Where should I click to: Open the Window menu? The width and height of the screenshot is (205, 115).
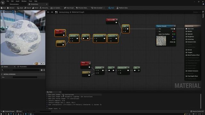[24, 1]
